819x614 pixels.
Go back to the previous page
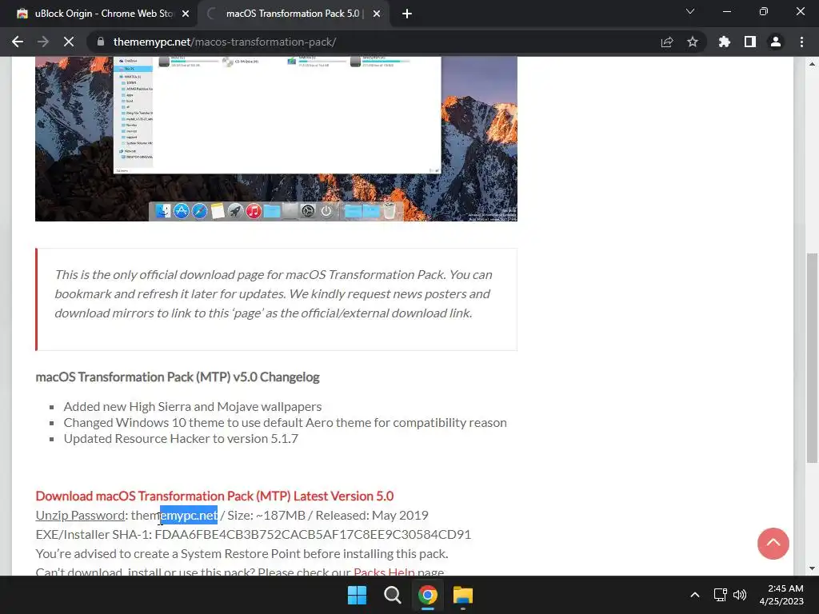[18, 42]
